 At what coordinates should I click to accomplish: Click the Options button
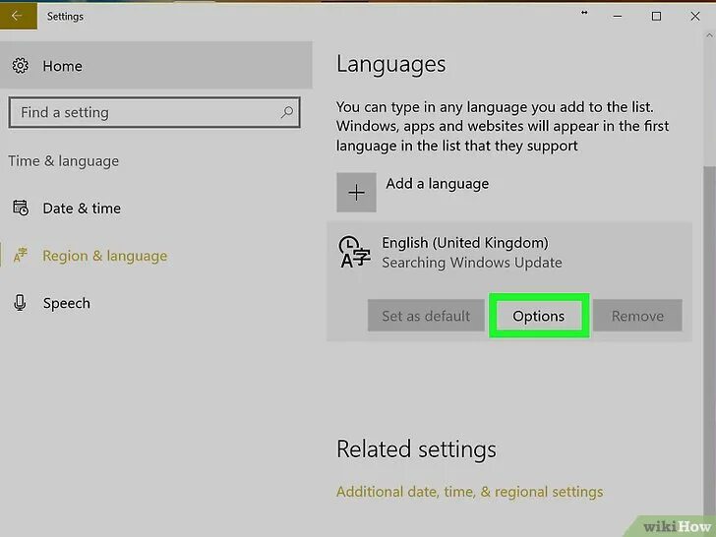tap(539, 316)
